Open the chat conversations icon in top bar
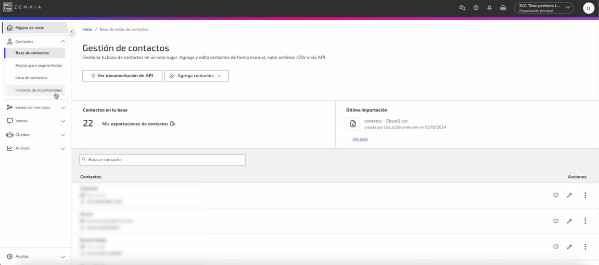 [462, 8]
